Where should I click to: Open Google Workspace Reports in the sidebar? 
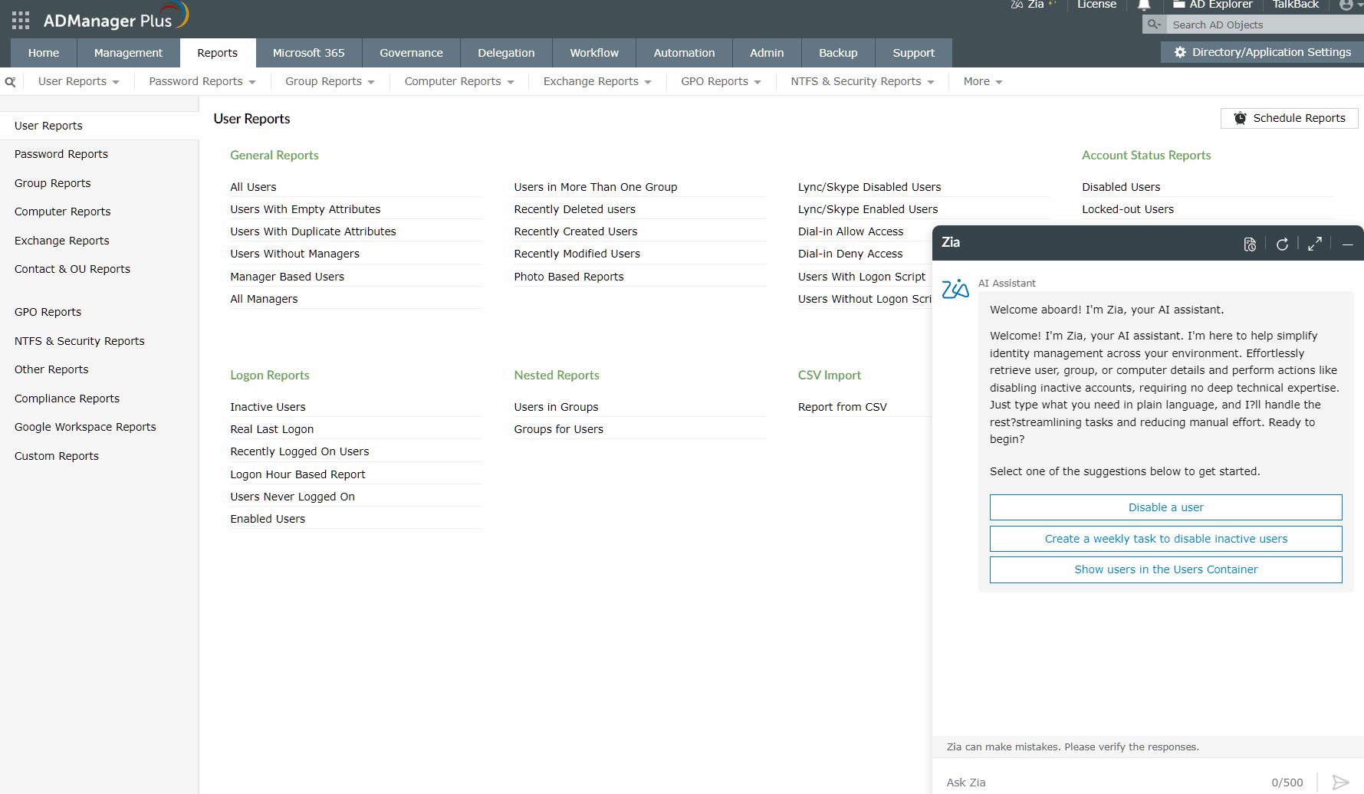(85, 427)
